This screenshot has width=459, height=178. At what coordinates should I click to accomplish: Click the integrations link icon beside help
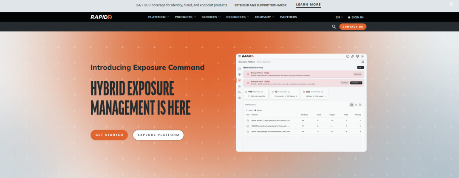point(352,56)
